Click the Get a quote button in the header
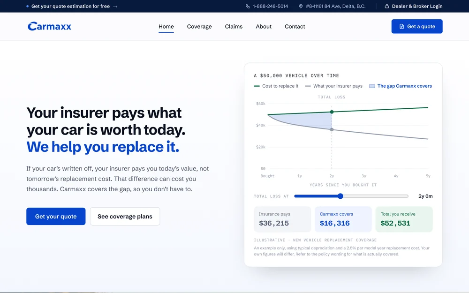469x293 pixels. [x=416, y=26]
